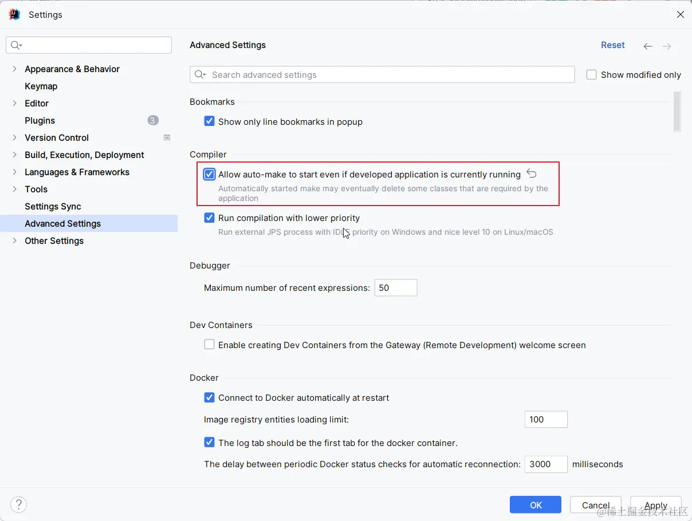Enable creating Dev Containers from Gateway checkbox

210,345
